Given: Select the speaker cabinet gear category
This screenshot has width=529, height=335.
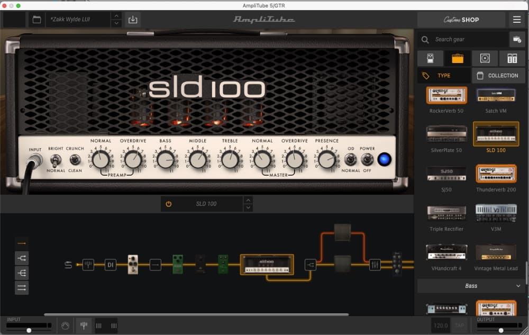Looking at the screenshot, I should click(x=485, y=58).
